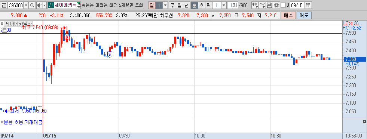Click the minute interval field showing 1

click(217, 5)
